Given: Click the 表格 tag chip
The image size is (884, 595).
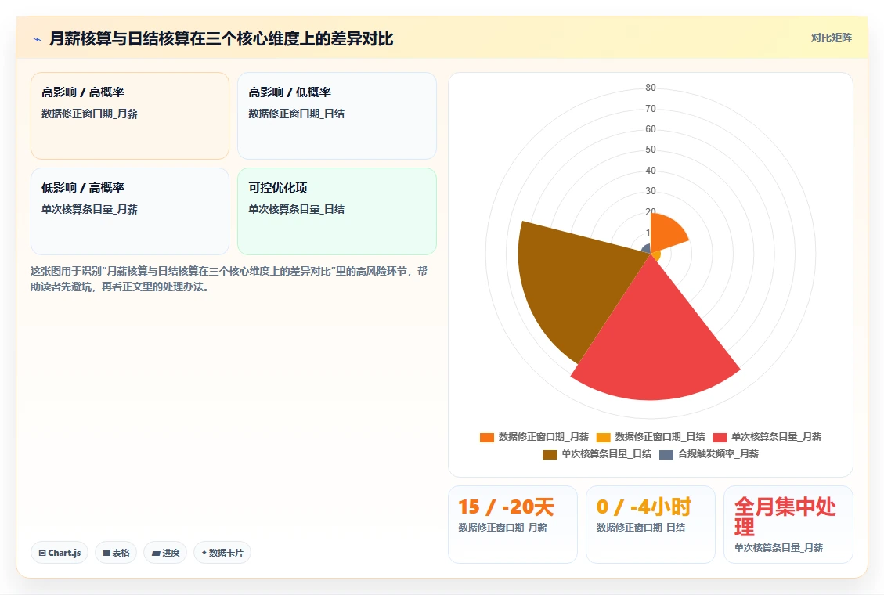Looking at the screenshot, I should [x=116, y=553].
